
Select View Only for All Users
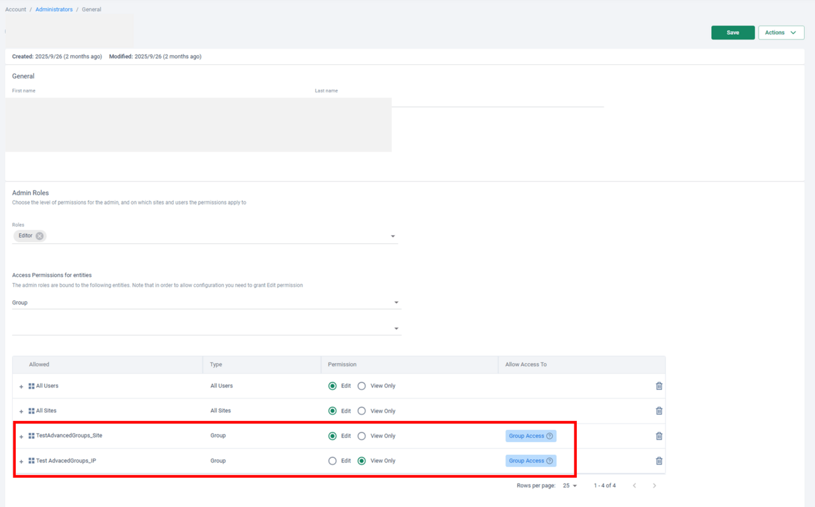362,386
